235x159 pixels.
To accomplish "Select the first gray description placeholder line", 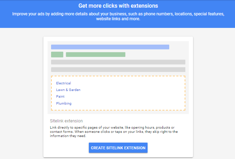I will pyautogui.click(x=118, y=62).
